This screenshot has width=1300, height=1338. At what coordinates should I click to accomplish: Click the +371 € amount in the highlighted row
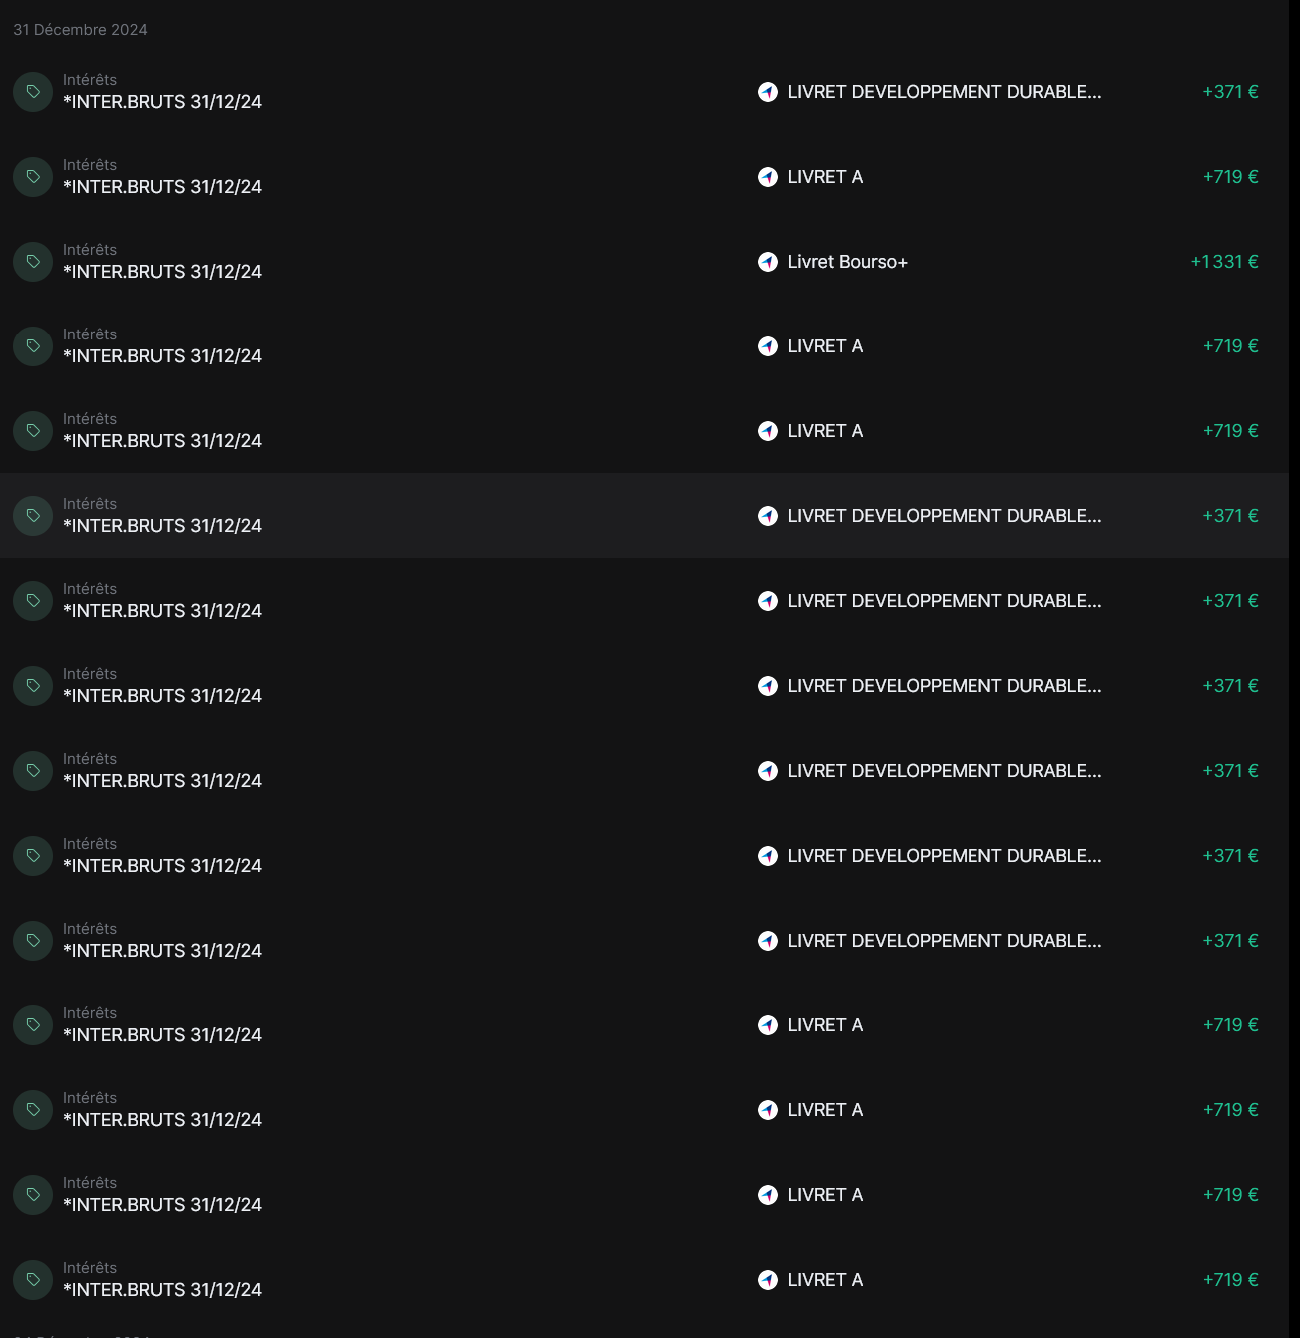(1230, 516)
